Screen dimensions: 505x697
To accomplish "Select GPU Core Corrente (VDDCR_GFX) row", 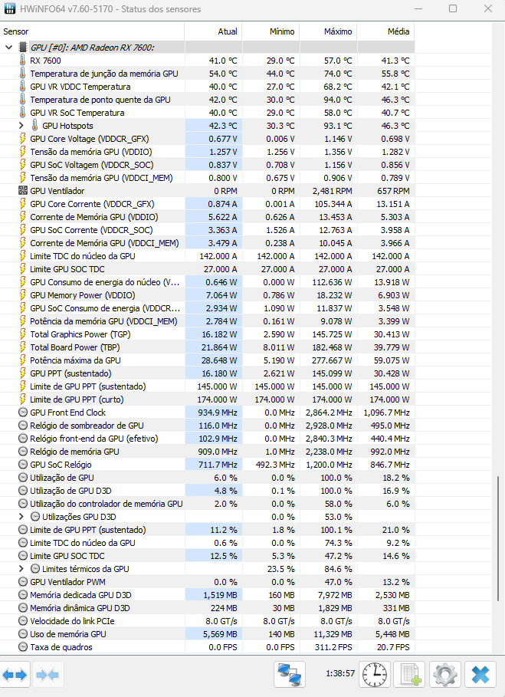I will pyautogui.click(x=207, y=204).
